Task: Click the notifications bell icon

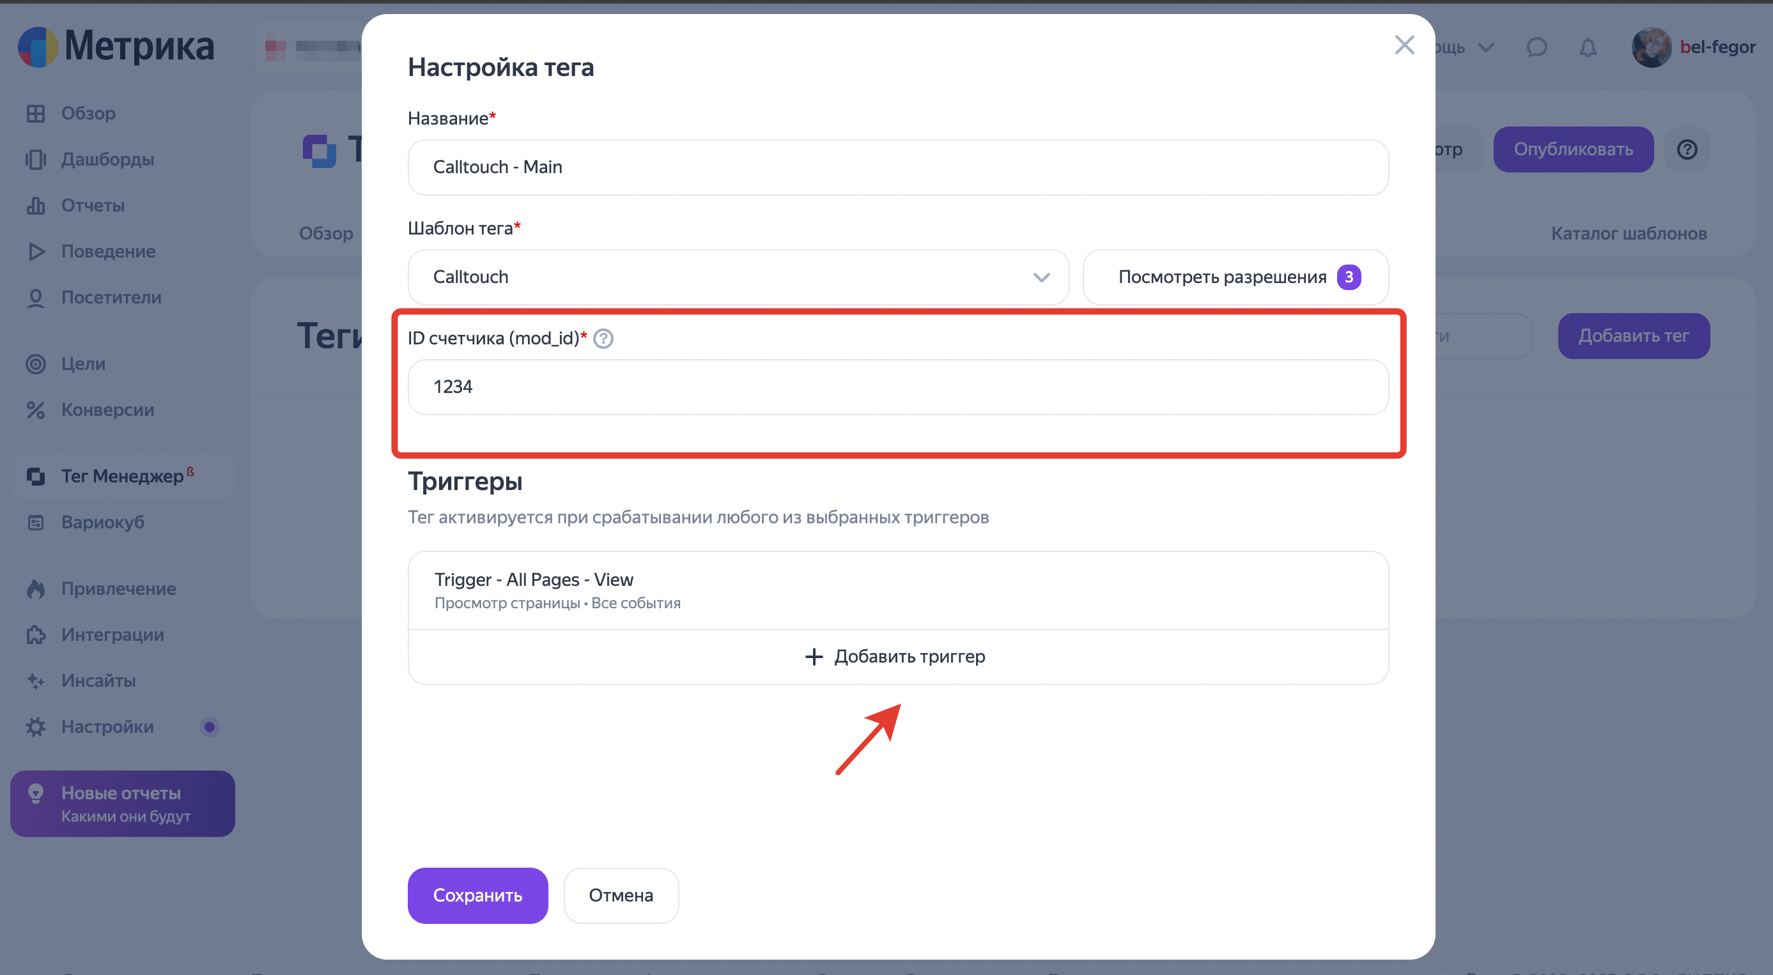Action: pos(1587,47)
